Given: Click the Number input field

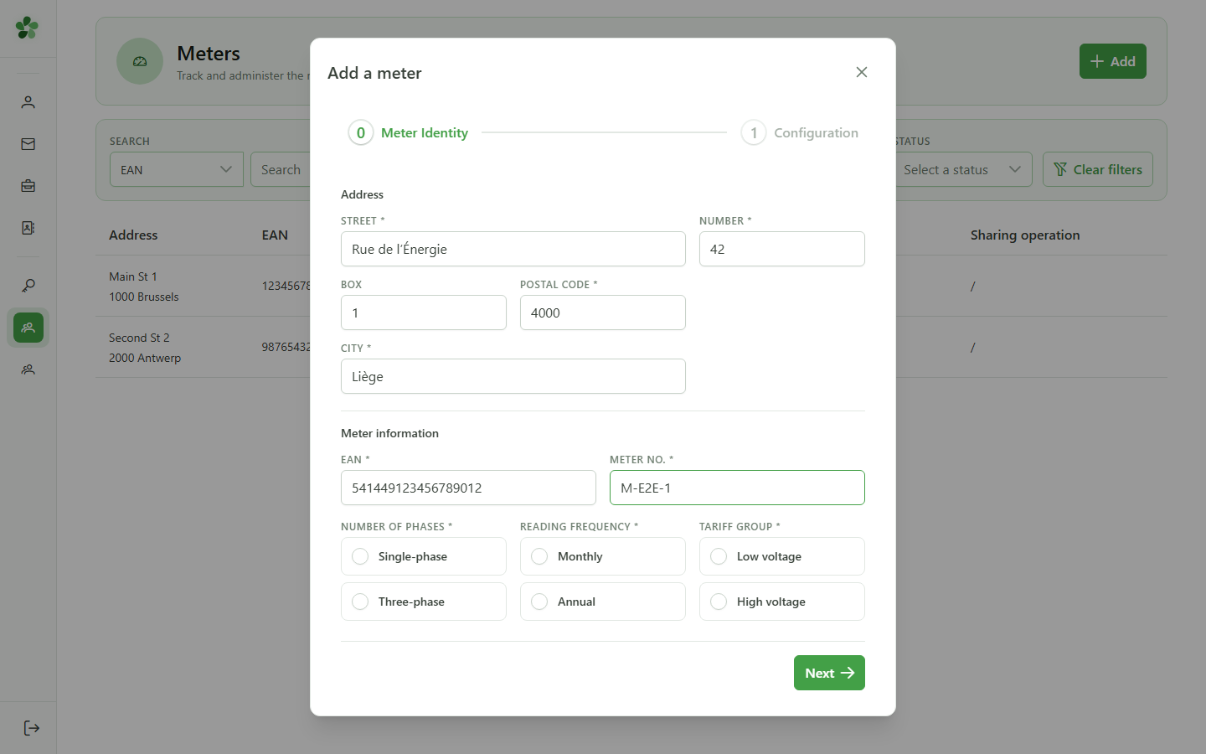Looking at the screenshot, I should click(x=782, y=249).
